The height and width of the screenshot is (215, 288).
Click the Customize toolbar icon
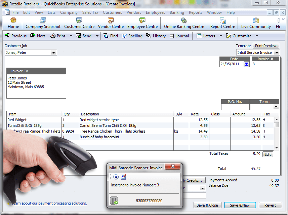(x=229, y=36)
